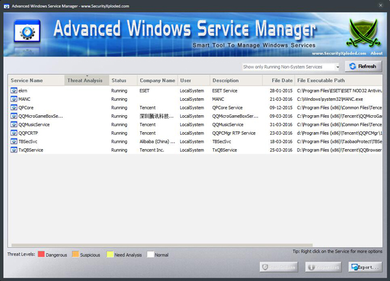Close the Advanced Windows Service Manager window

(380, 5)
